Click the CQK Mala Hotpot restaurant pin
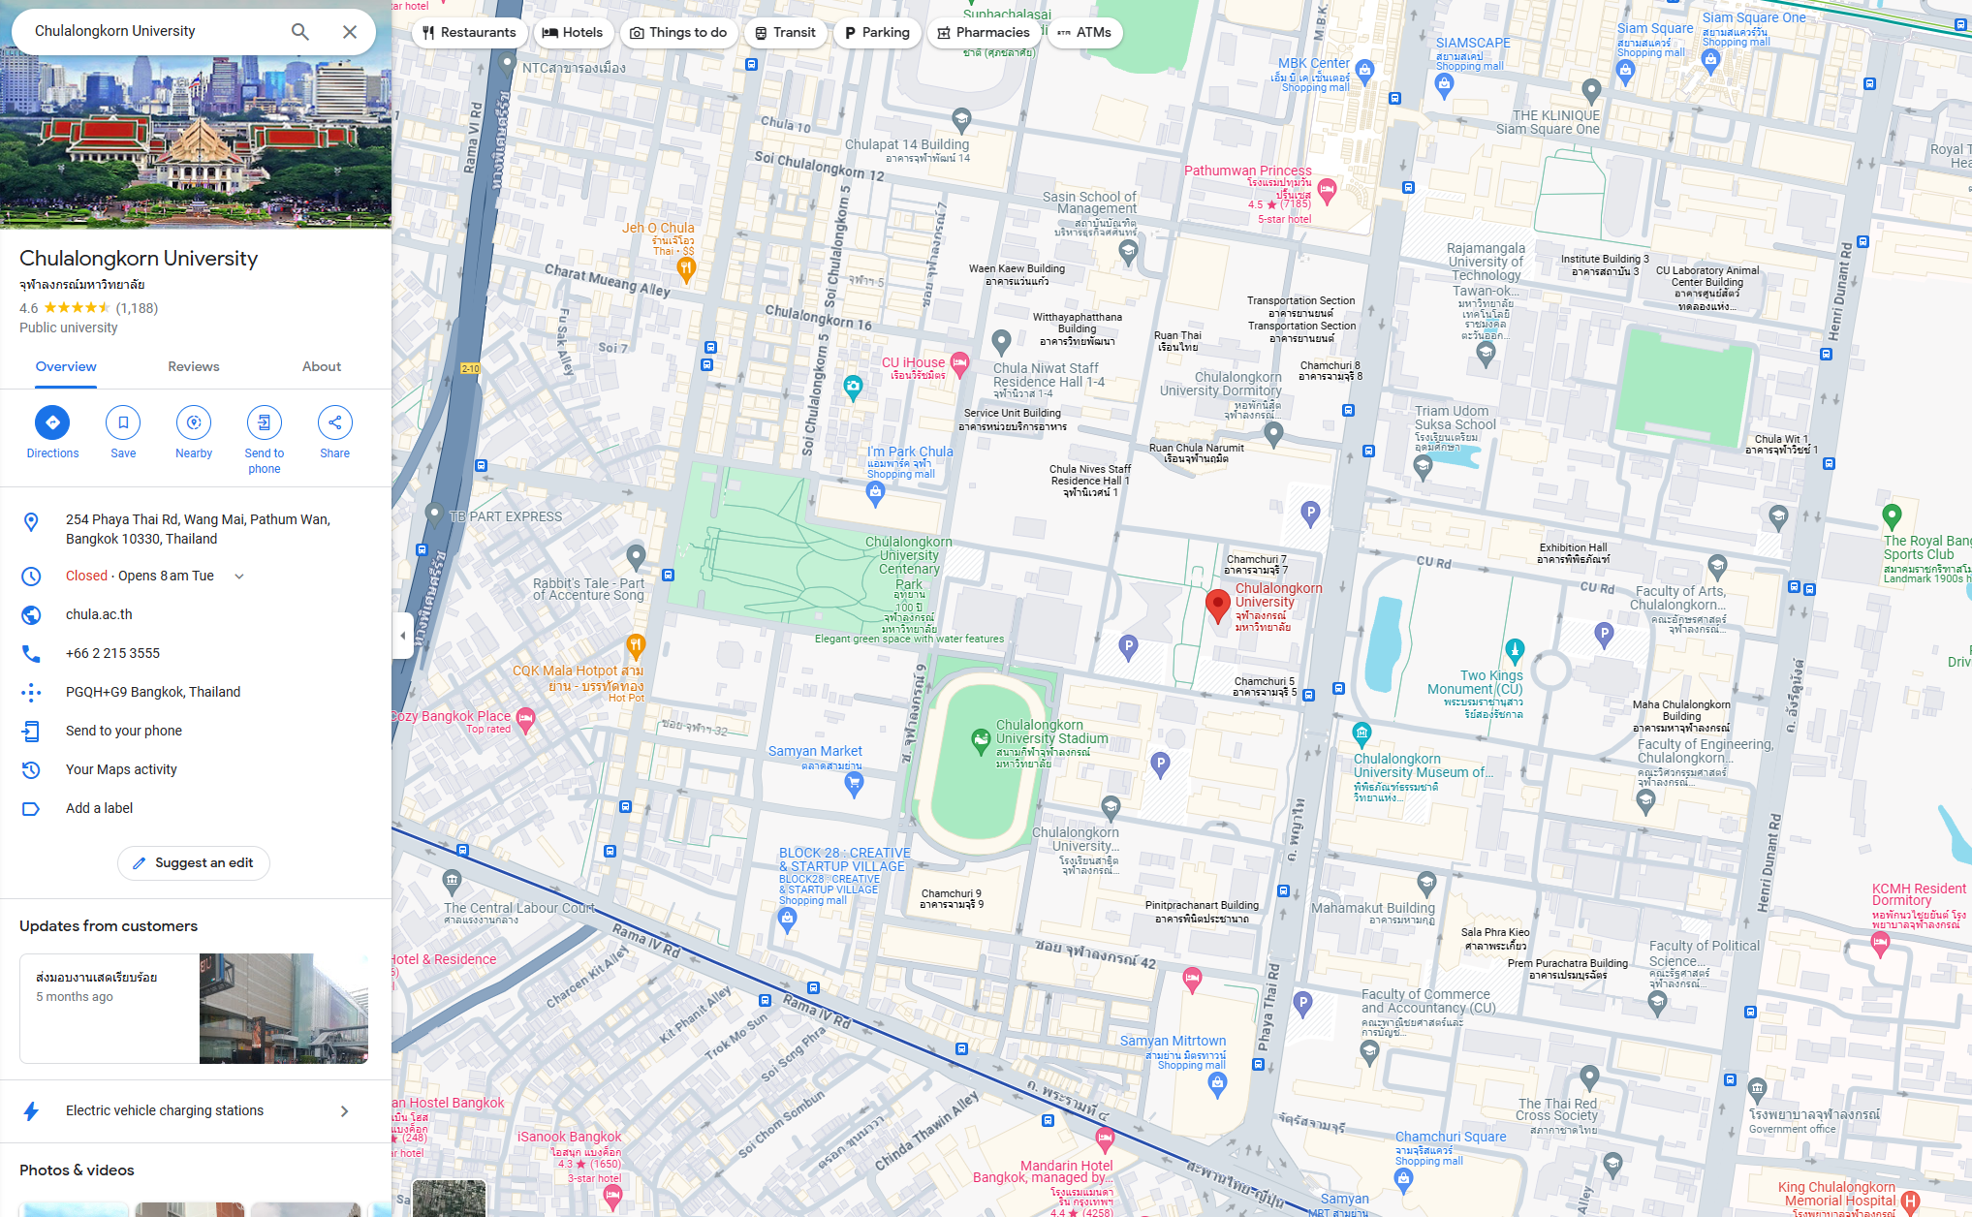The height and width of the screenshot is (1217, 1972). point(636,644)
